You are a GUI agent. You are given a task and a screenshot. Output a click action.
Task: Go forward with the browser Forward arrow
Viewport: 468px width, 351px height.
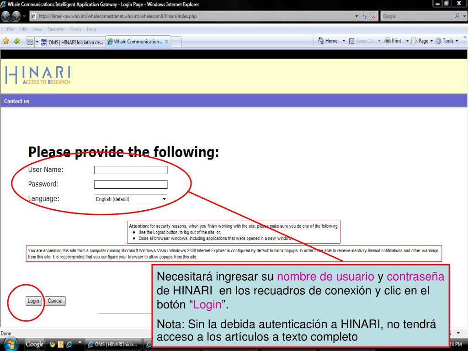[x=16, y=16]
